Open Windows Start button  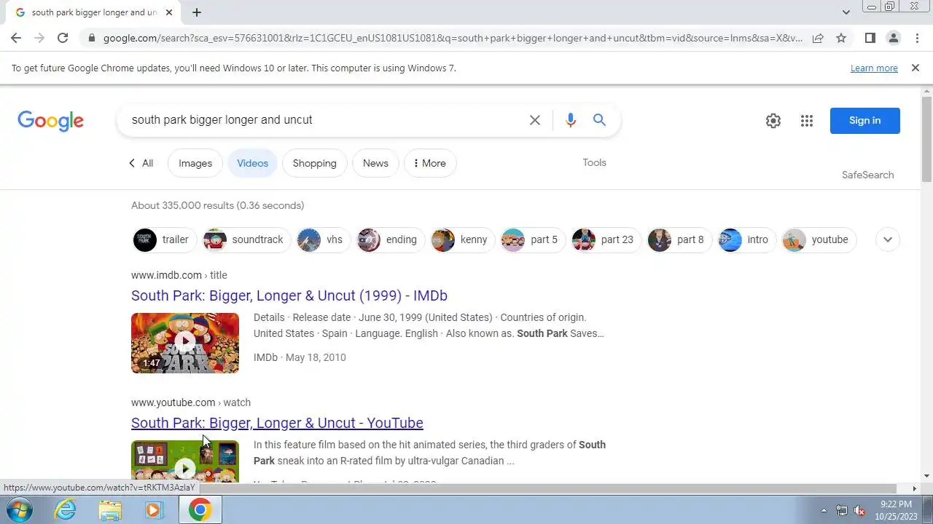(19, 510)
